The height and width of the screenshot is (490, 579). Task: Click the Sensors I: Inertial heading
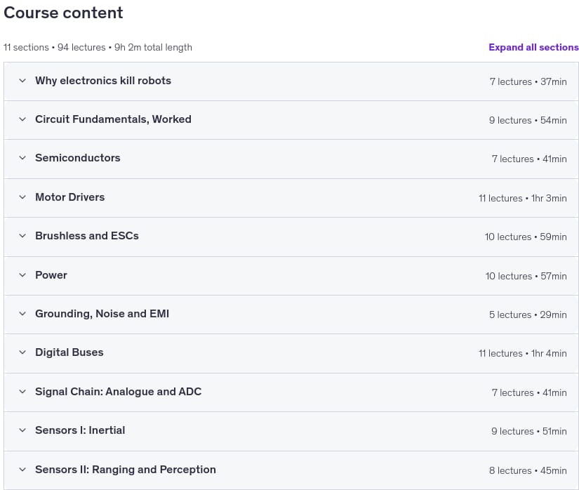(x=80, y=430)
